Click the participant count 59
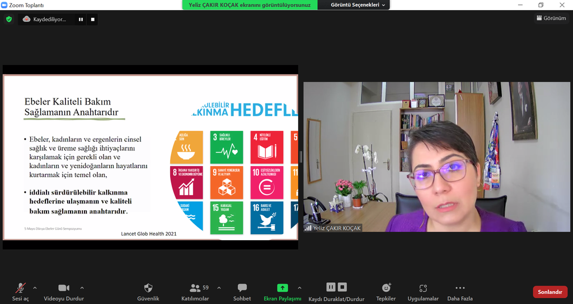 click(205, 288)
